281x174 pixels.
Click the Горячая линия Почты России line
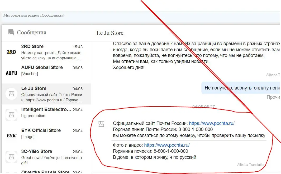coord(163,129)
